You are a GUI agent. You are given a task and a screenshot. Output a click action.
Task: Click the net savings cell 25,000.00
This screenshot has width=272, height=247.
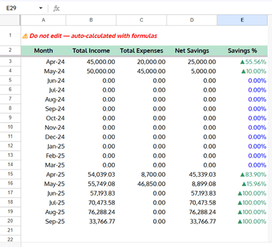(x=192, y=62)
